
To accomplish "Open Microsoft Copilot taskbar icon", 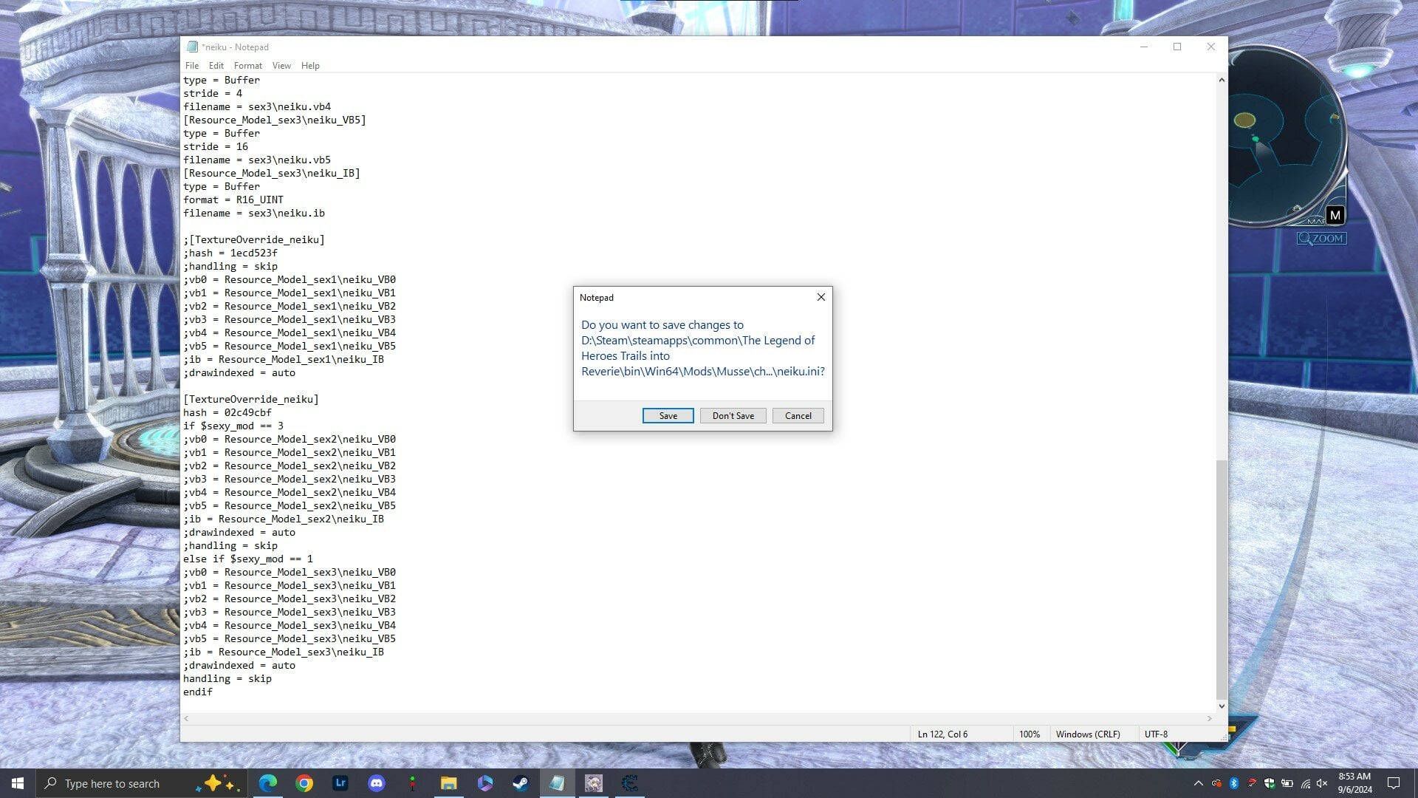I will click(484, 783).
